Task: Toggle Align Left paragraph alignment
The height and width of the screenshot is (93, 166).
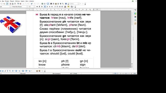Action: click(x=45, y=7)
